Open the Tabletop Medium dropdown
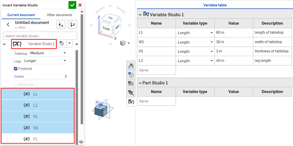This screenshot has height=146, width=293. (48, 53)
